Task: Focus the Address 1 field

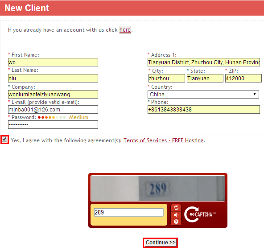Action: [x=204, y=62]
